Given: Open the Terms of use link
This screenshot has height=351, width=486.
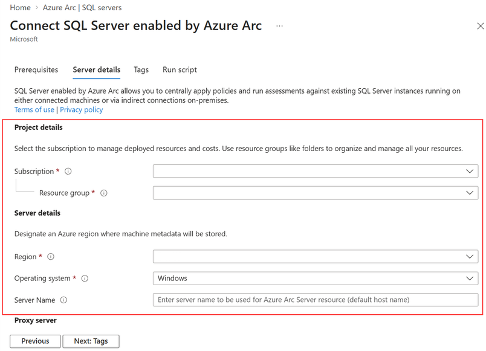Looking at the screenshot, I should coord(34,110).
